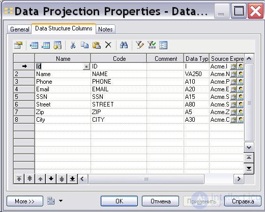This screenshot has height=212, width=265.
Task: Click the A30 data type cell
Action: (197, 120)
